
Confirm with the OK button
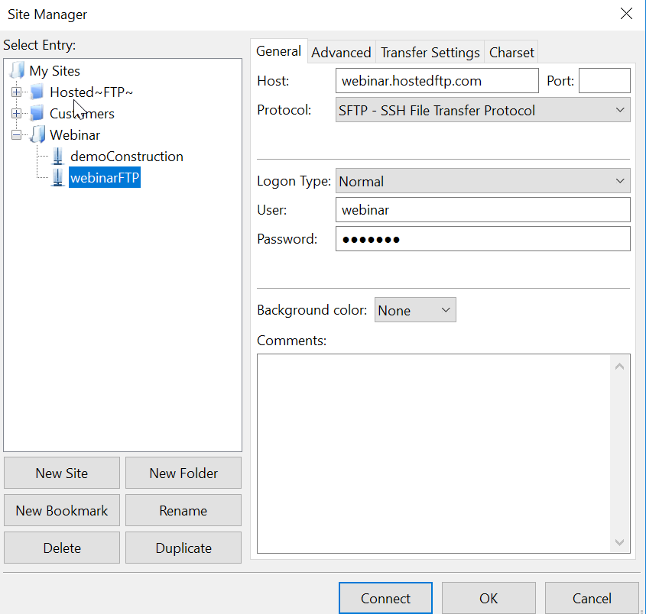[489, 598]
